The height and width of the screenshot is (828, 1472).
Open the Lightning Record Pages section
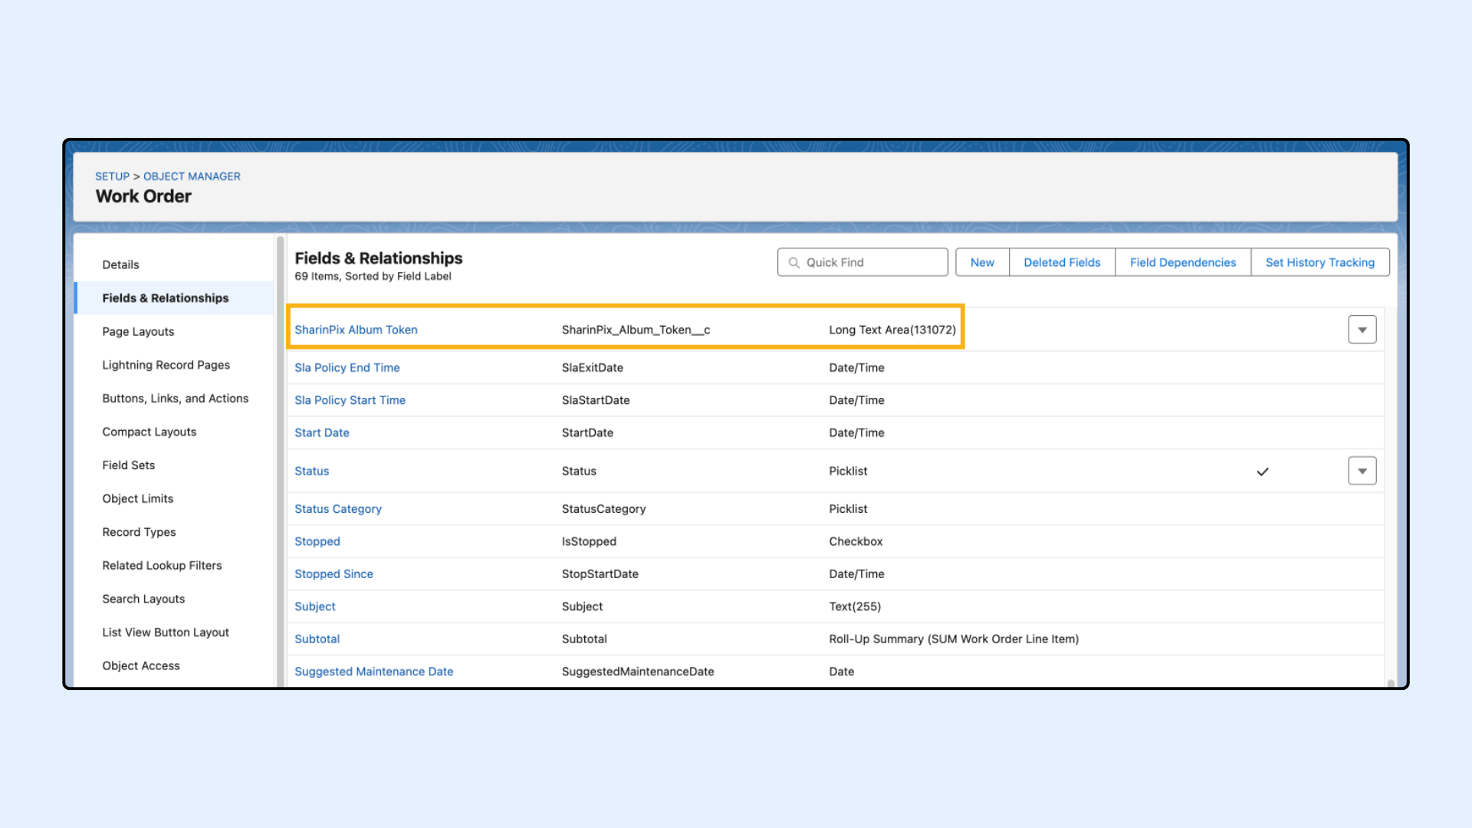tap(166, 365)
